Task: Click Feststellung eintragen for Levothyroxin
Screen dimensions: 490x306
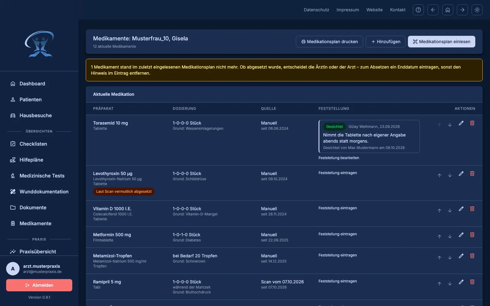Action: [x=337, y=173]
